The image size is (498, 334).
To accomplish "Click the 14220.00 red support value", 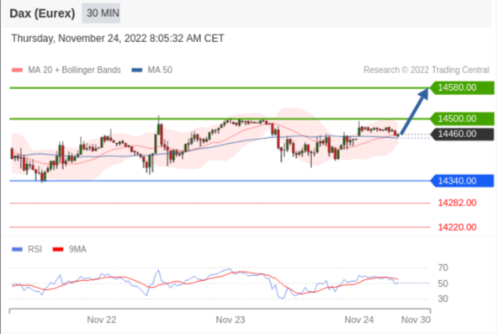I will (x=457, y=227).
